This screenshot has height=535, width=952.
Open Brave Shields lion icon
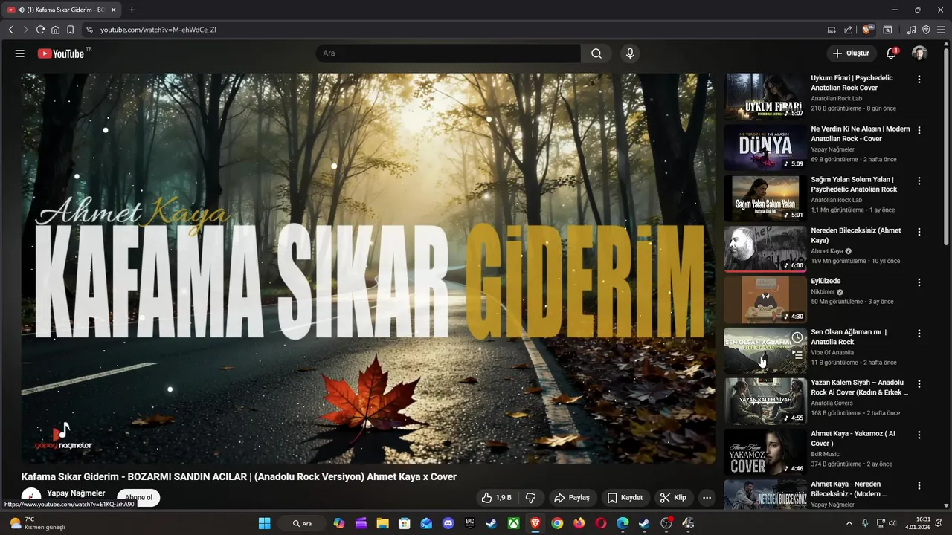pos(867,30)
